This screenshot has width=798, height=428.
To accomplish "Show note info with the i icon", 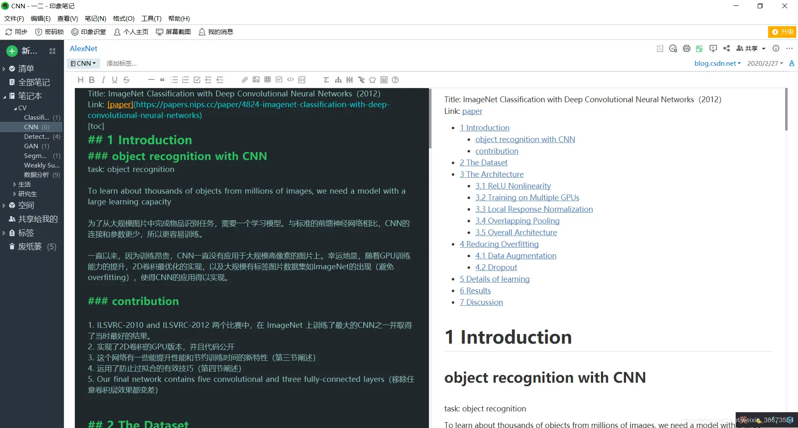I will pos(776,48).
